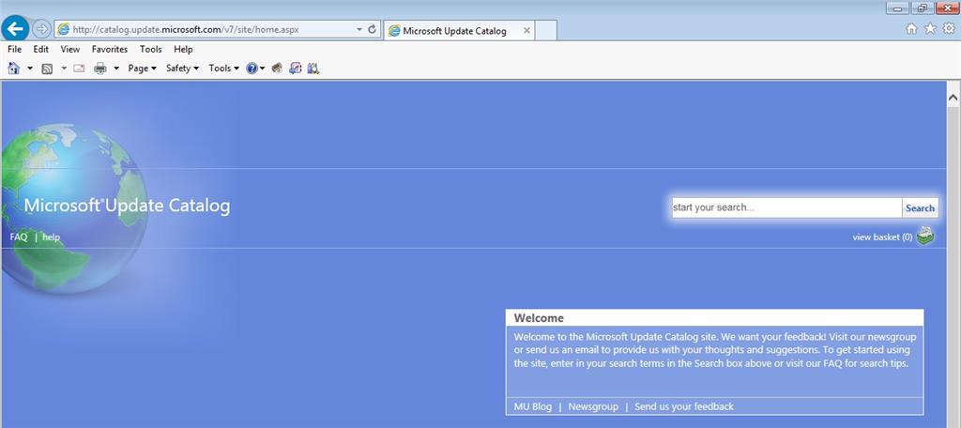
Task: Click the RSS feeds icon
Action: click(x=47, y=69)
